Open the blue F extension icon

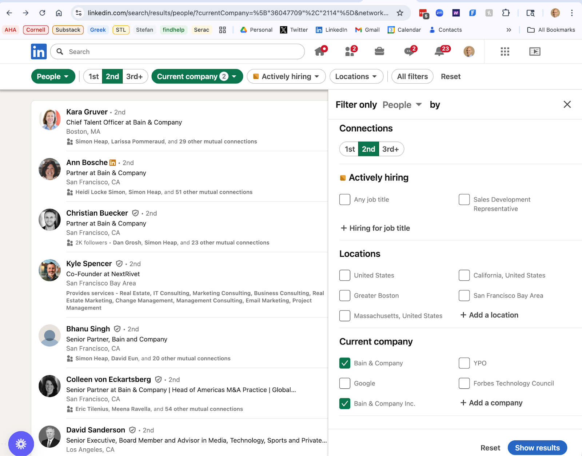(473, 13)
